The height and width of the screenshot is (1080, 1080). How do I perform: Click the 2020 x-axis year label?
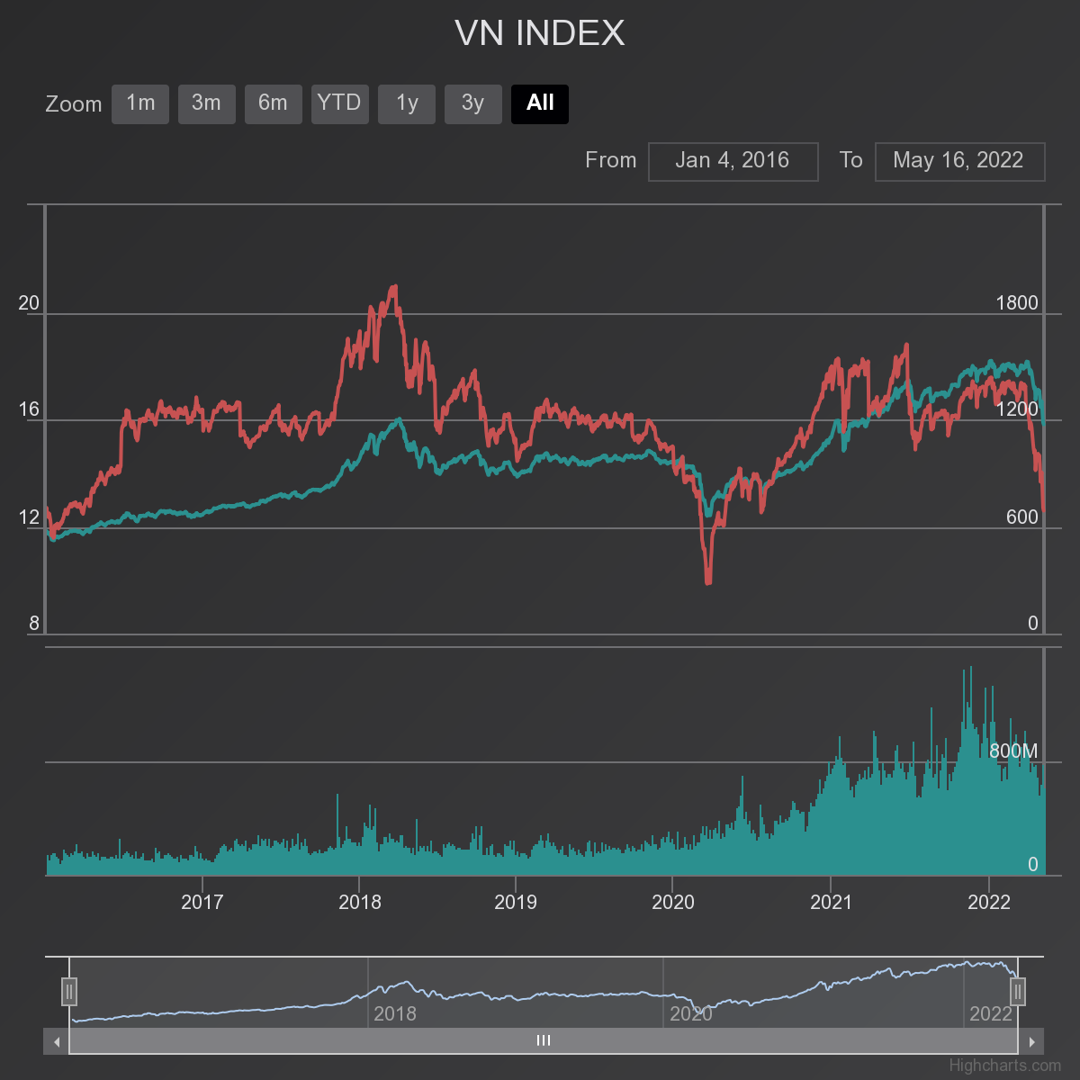point(673,902)
